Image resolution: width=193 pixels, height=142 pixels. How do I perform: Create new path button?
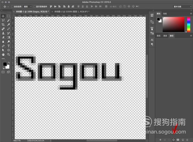coord(183,140)
